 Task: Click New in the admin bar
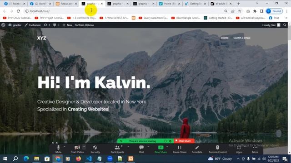pyautogui.click(x=67, y=25)
